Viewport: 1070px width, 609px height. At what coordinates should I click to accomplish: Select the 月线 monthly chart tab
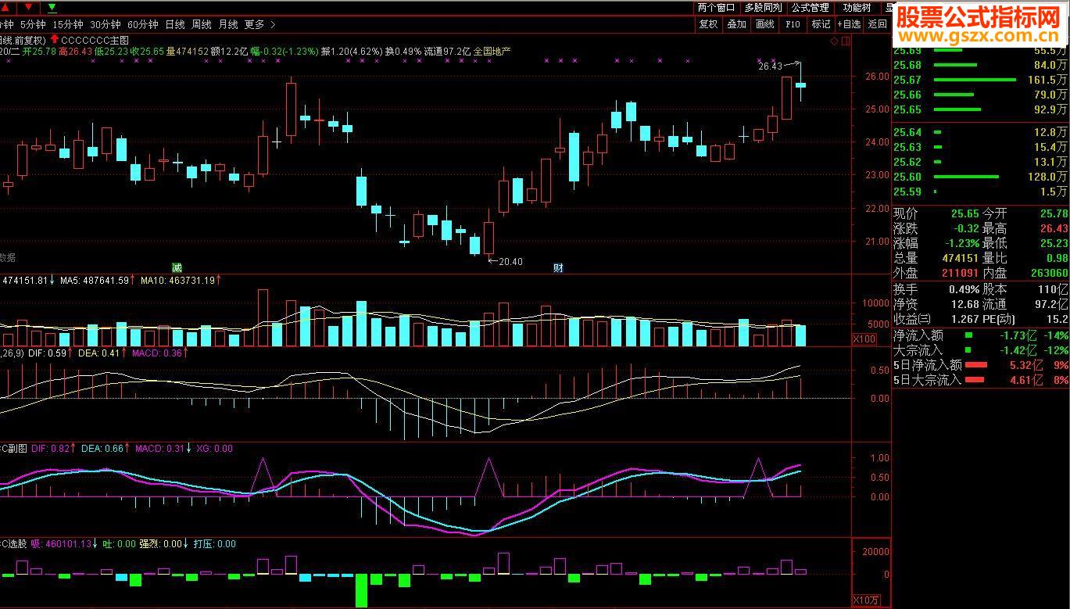(x=228, y=24)
